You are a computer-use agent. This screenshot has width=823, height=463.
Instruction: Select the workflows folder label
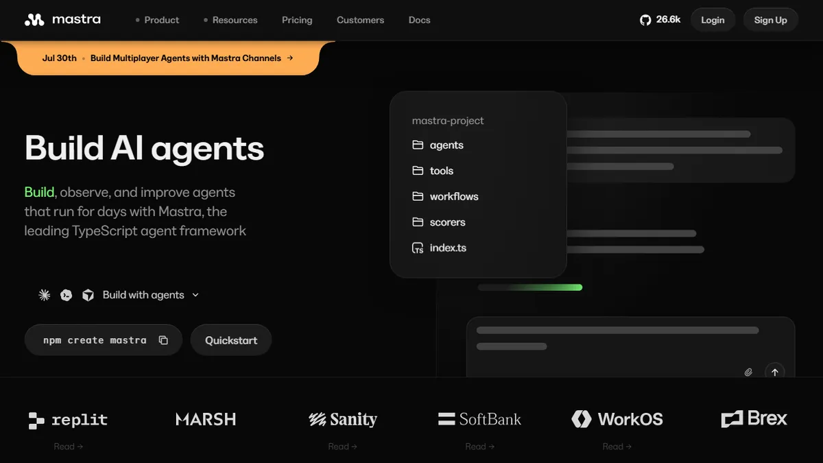(x=454, y=197)
